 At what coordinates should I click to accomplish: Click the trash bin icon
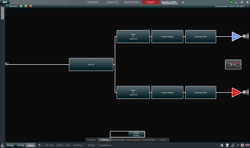pos(227,145)
